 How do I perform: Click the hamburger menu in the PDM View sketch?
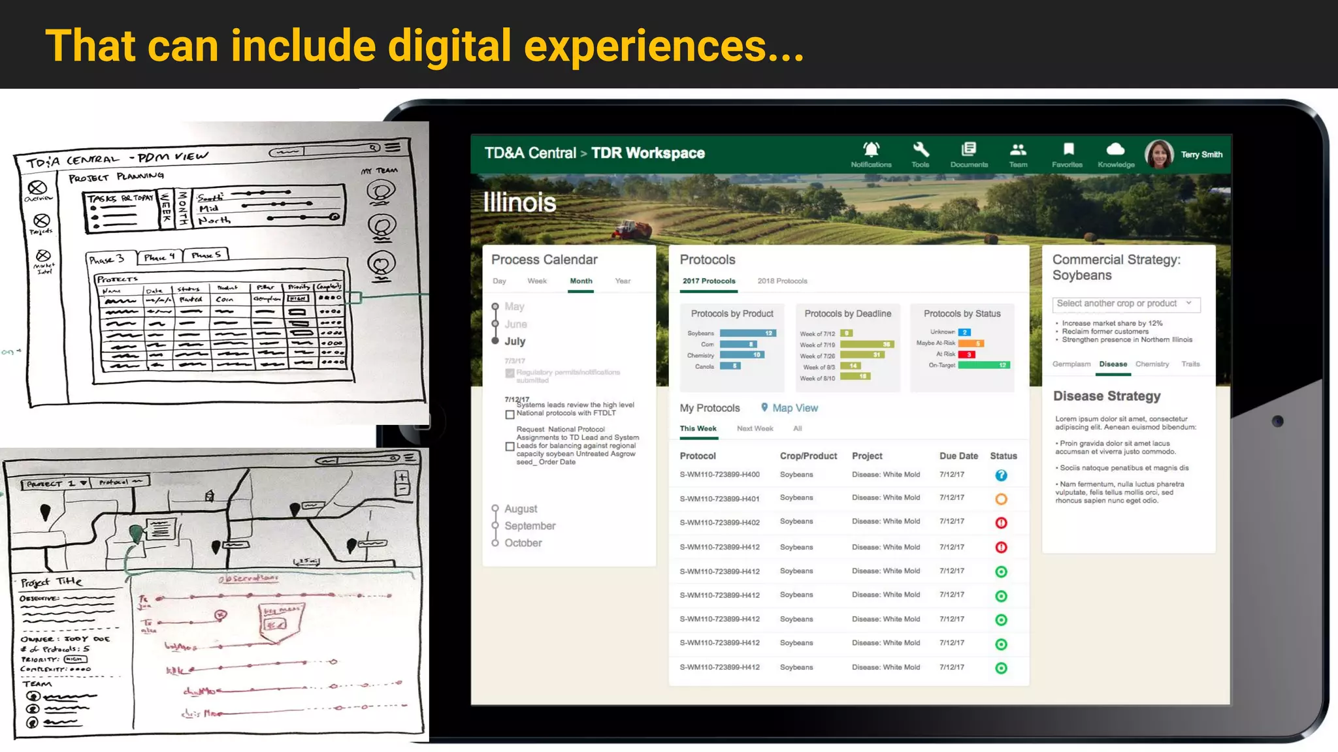tap(393, 147)
